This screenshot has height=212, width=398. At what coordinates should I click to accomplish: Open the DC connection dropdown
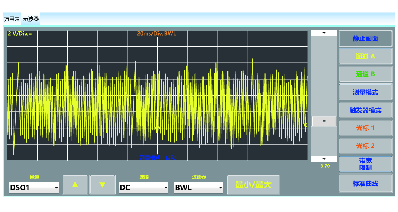click(x=143, y=188)
